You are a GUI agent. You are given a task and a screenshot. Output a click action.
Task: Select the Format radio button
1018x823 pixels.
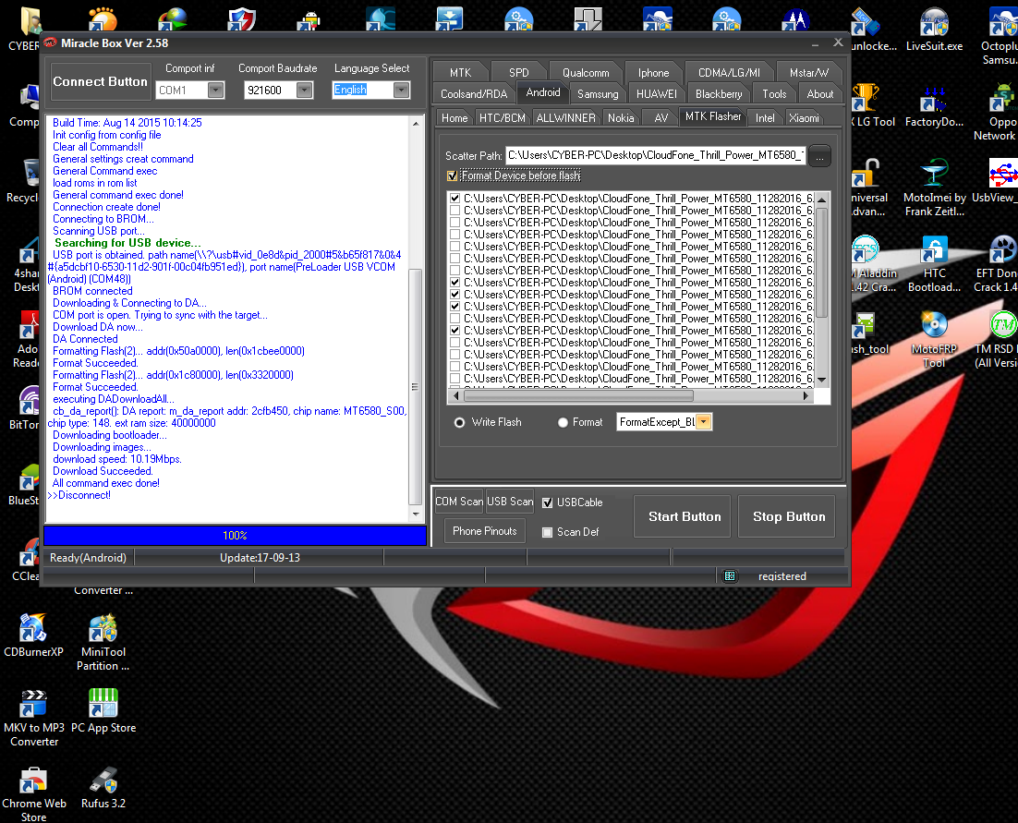(563, 422)
